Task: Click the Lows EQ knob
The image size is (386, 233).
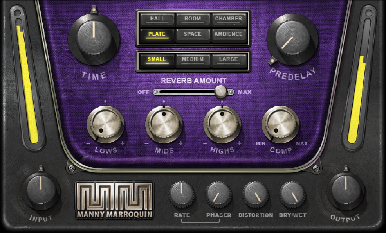Action: coord(106,125)
